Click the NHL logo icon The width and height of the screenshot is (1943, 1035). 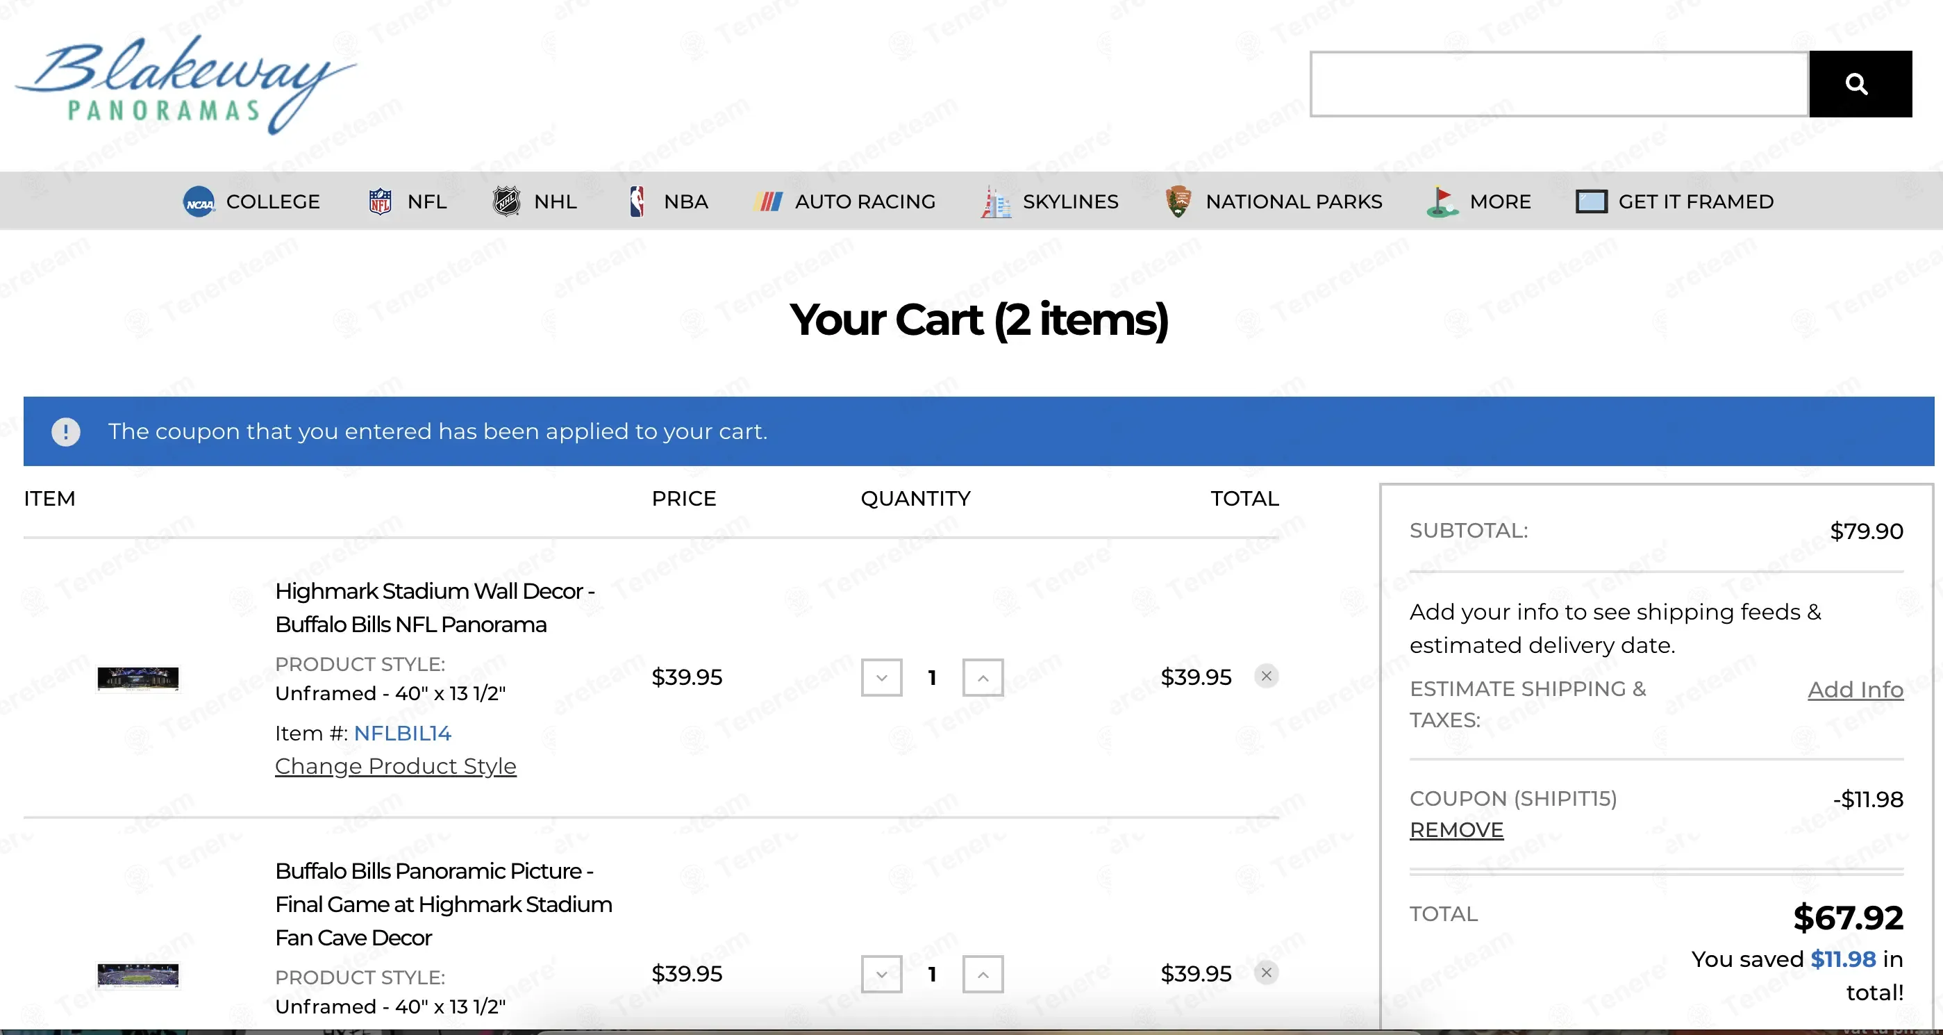pyautogui.click(x=506, y=201)
